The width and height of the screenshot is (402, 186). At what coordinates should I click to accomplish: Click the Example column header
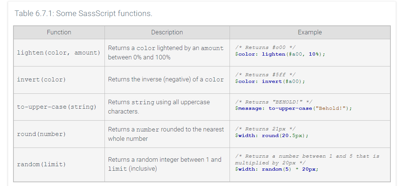(309, 32)
